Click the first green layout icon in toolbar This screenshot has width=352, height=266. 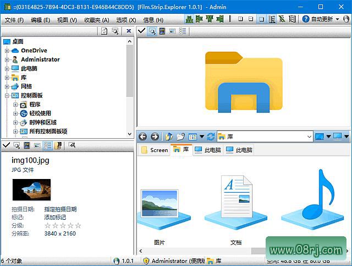pyautogui.click(x=189, y=19)
